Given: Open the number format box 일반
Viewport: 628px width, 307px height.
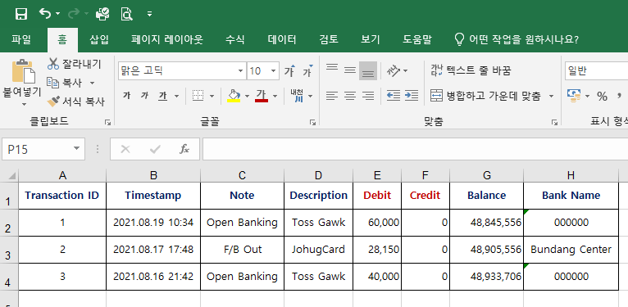Looking at the screenshot, I should 596,71.
